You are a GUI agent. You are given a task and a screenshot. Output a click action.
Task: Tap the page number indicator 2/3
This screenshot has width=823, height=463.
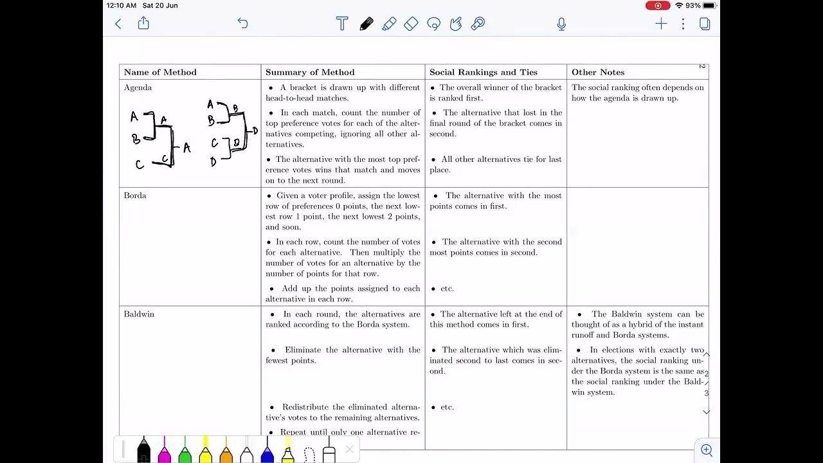click(x=706, y=383)
